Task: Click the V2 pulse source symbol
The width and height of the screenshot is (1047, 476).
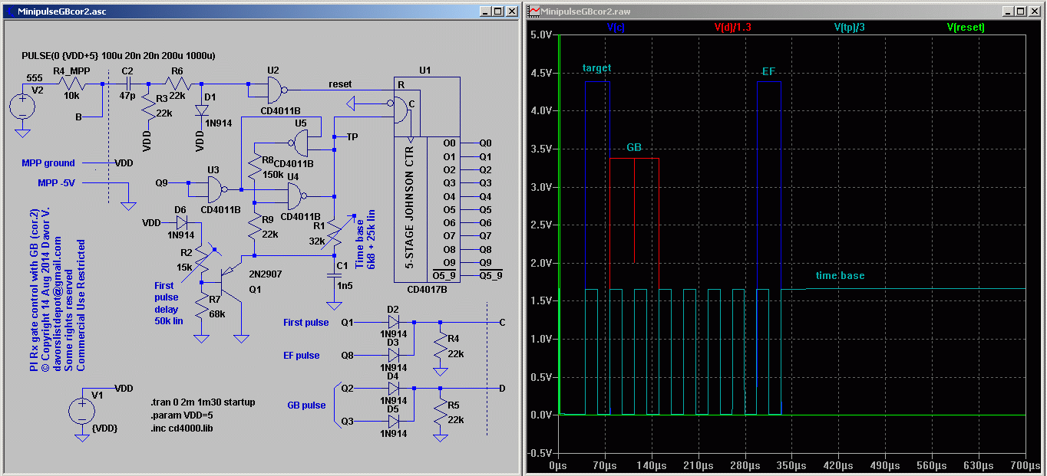Action: pyautogui.click(x=22, y=106)
